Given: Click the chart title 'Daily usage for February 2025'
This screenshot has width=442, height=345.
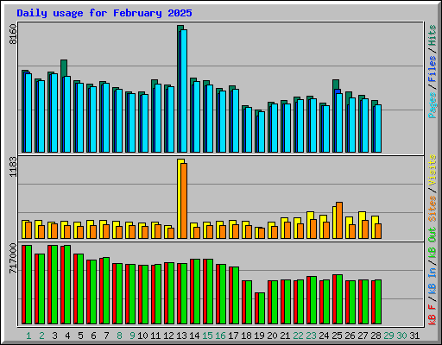Looking at the screenshot, I should [104, 13].
